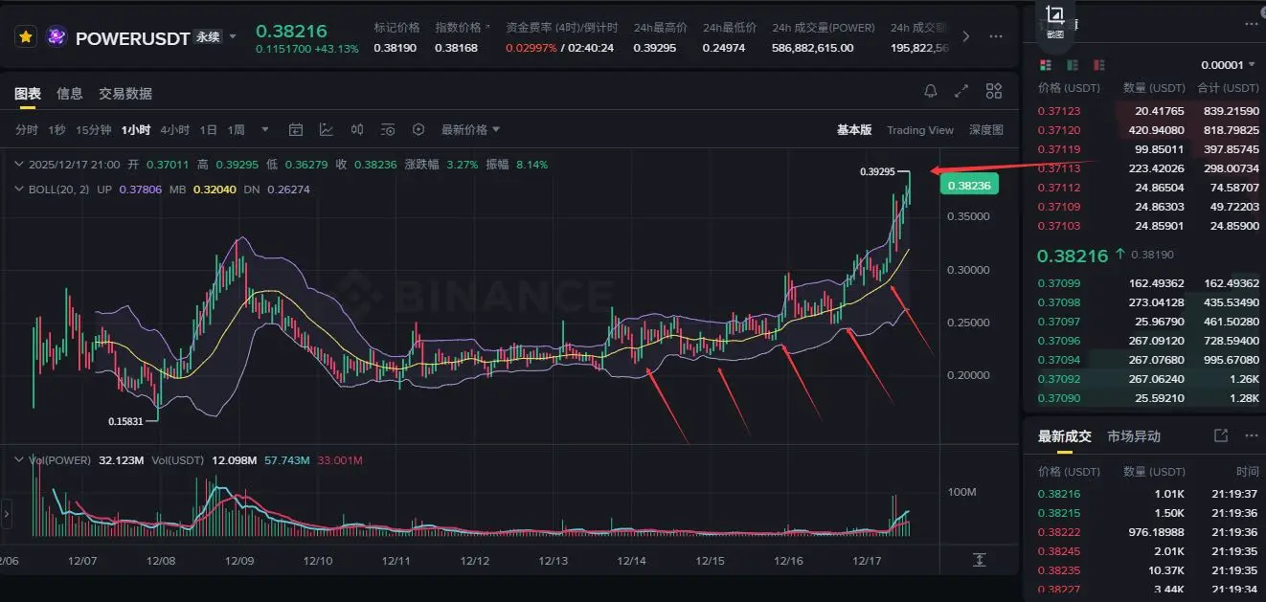Show only buy orders in order book
Viewport: 1266px width, 602px height.
(x=1073, y=65)
